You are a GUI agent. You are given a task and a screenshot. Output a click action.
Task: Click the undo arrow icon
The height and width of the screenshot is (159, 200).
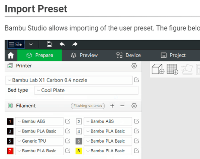point(62,44)
